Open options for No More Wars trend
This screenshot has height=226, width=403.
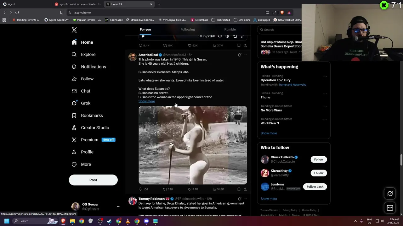tap(325, 107)
